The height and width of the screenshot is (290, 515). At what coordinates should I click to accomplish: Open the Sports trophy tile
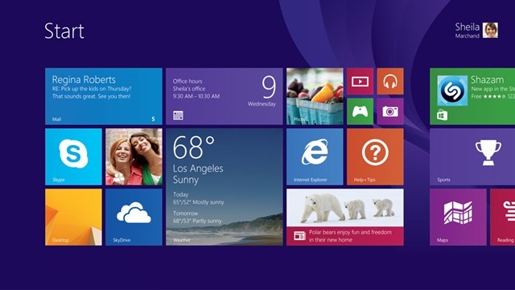[472, 157]
